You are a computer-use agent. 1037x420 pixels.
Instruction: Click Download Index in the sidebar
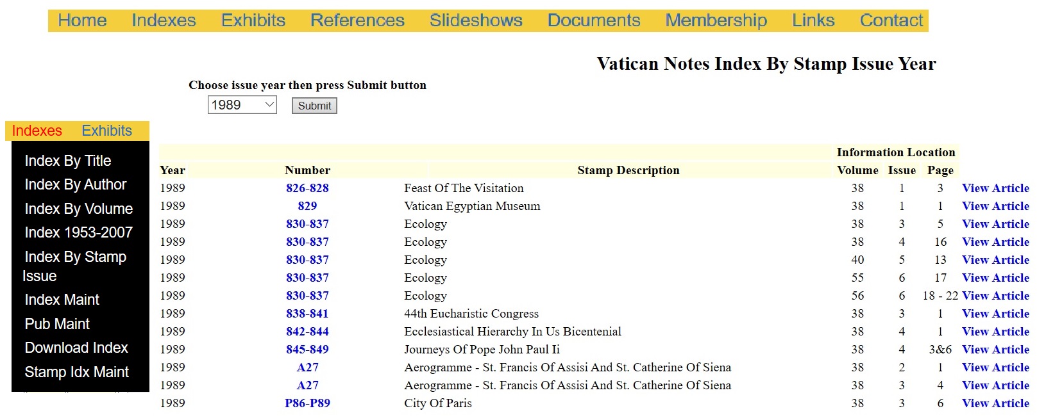76,348
